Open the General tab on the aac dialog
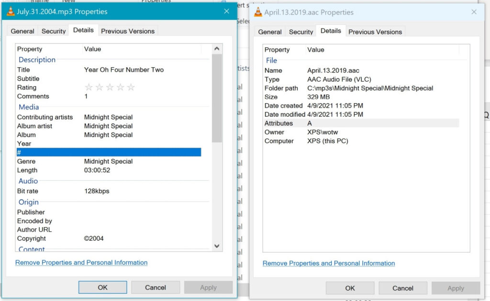The image size is (490, 301). click(269, 32)
